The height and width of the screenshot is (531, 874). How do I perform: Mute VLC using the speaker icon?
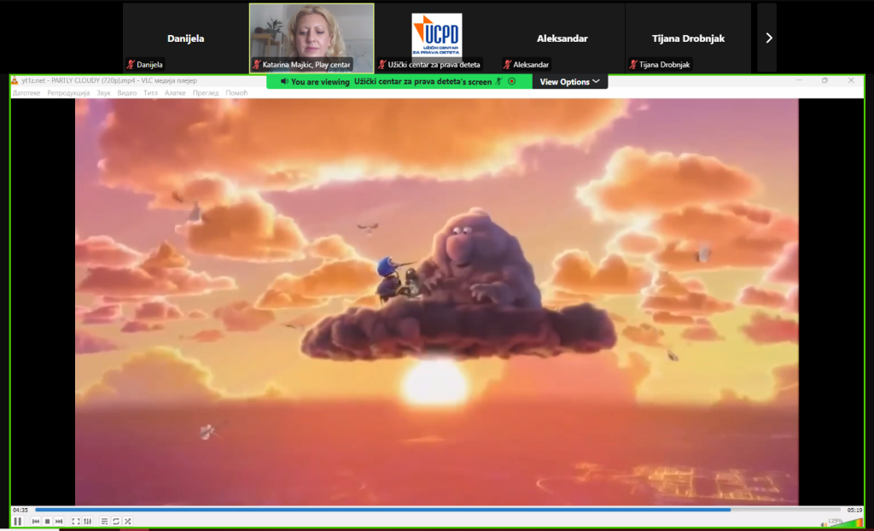point(824,523)
